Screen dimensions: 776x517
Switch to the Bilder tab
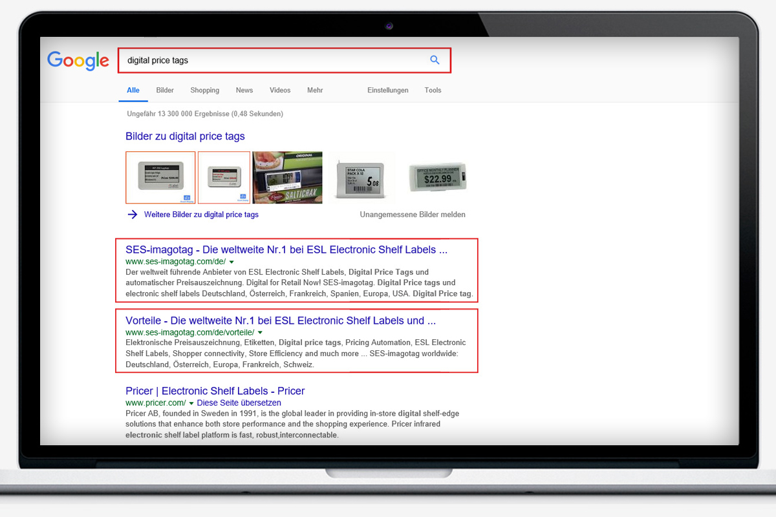[165, 90]
